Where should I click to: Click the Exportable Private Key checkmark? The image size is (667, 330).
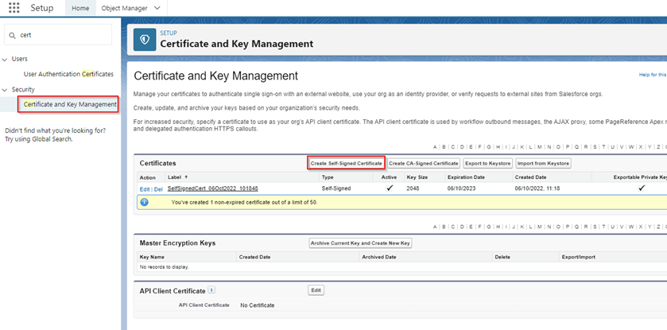(642, 188)
